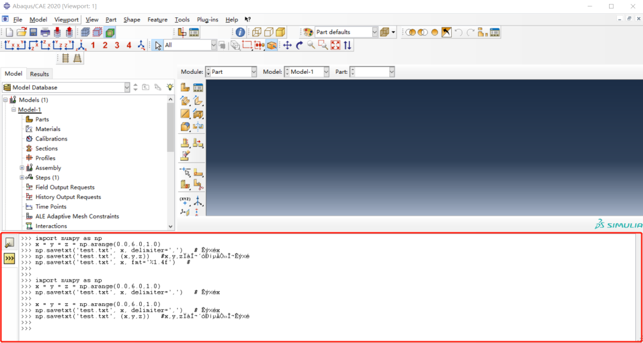The height and width of the screenshot is (343, 643).
Task: Open the Plug-ins menu
Action: 208,19
